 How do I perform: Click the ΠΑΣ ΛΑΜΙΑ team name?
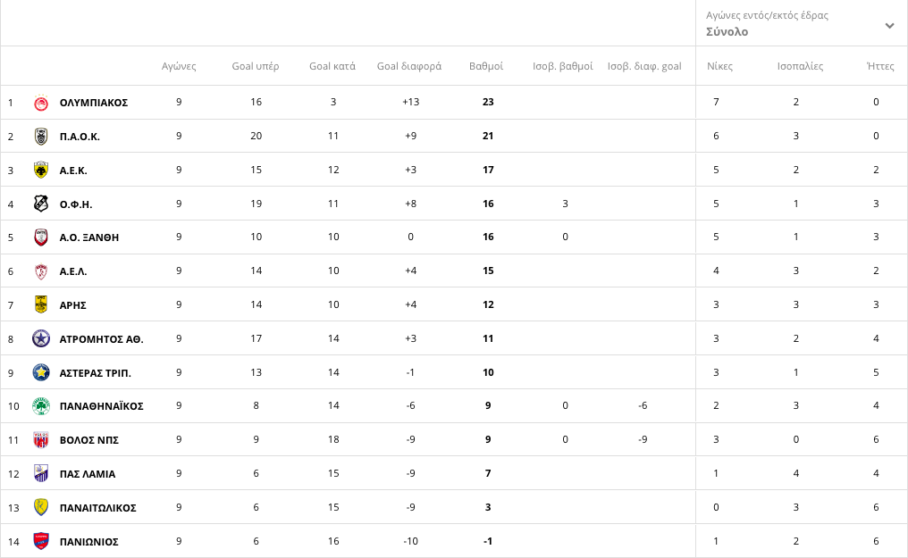tap(88, 474)
